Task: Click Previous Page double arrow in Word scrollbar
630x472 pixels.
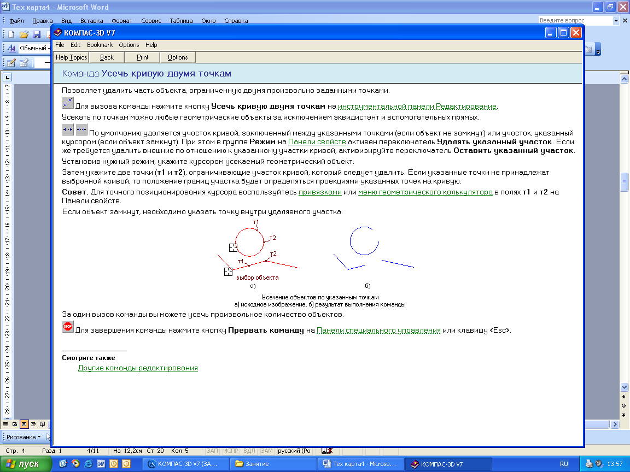Action: click(623, 397)
